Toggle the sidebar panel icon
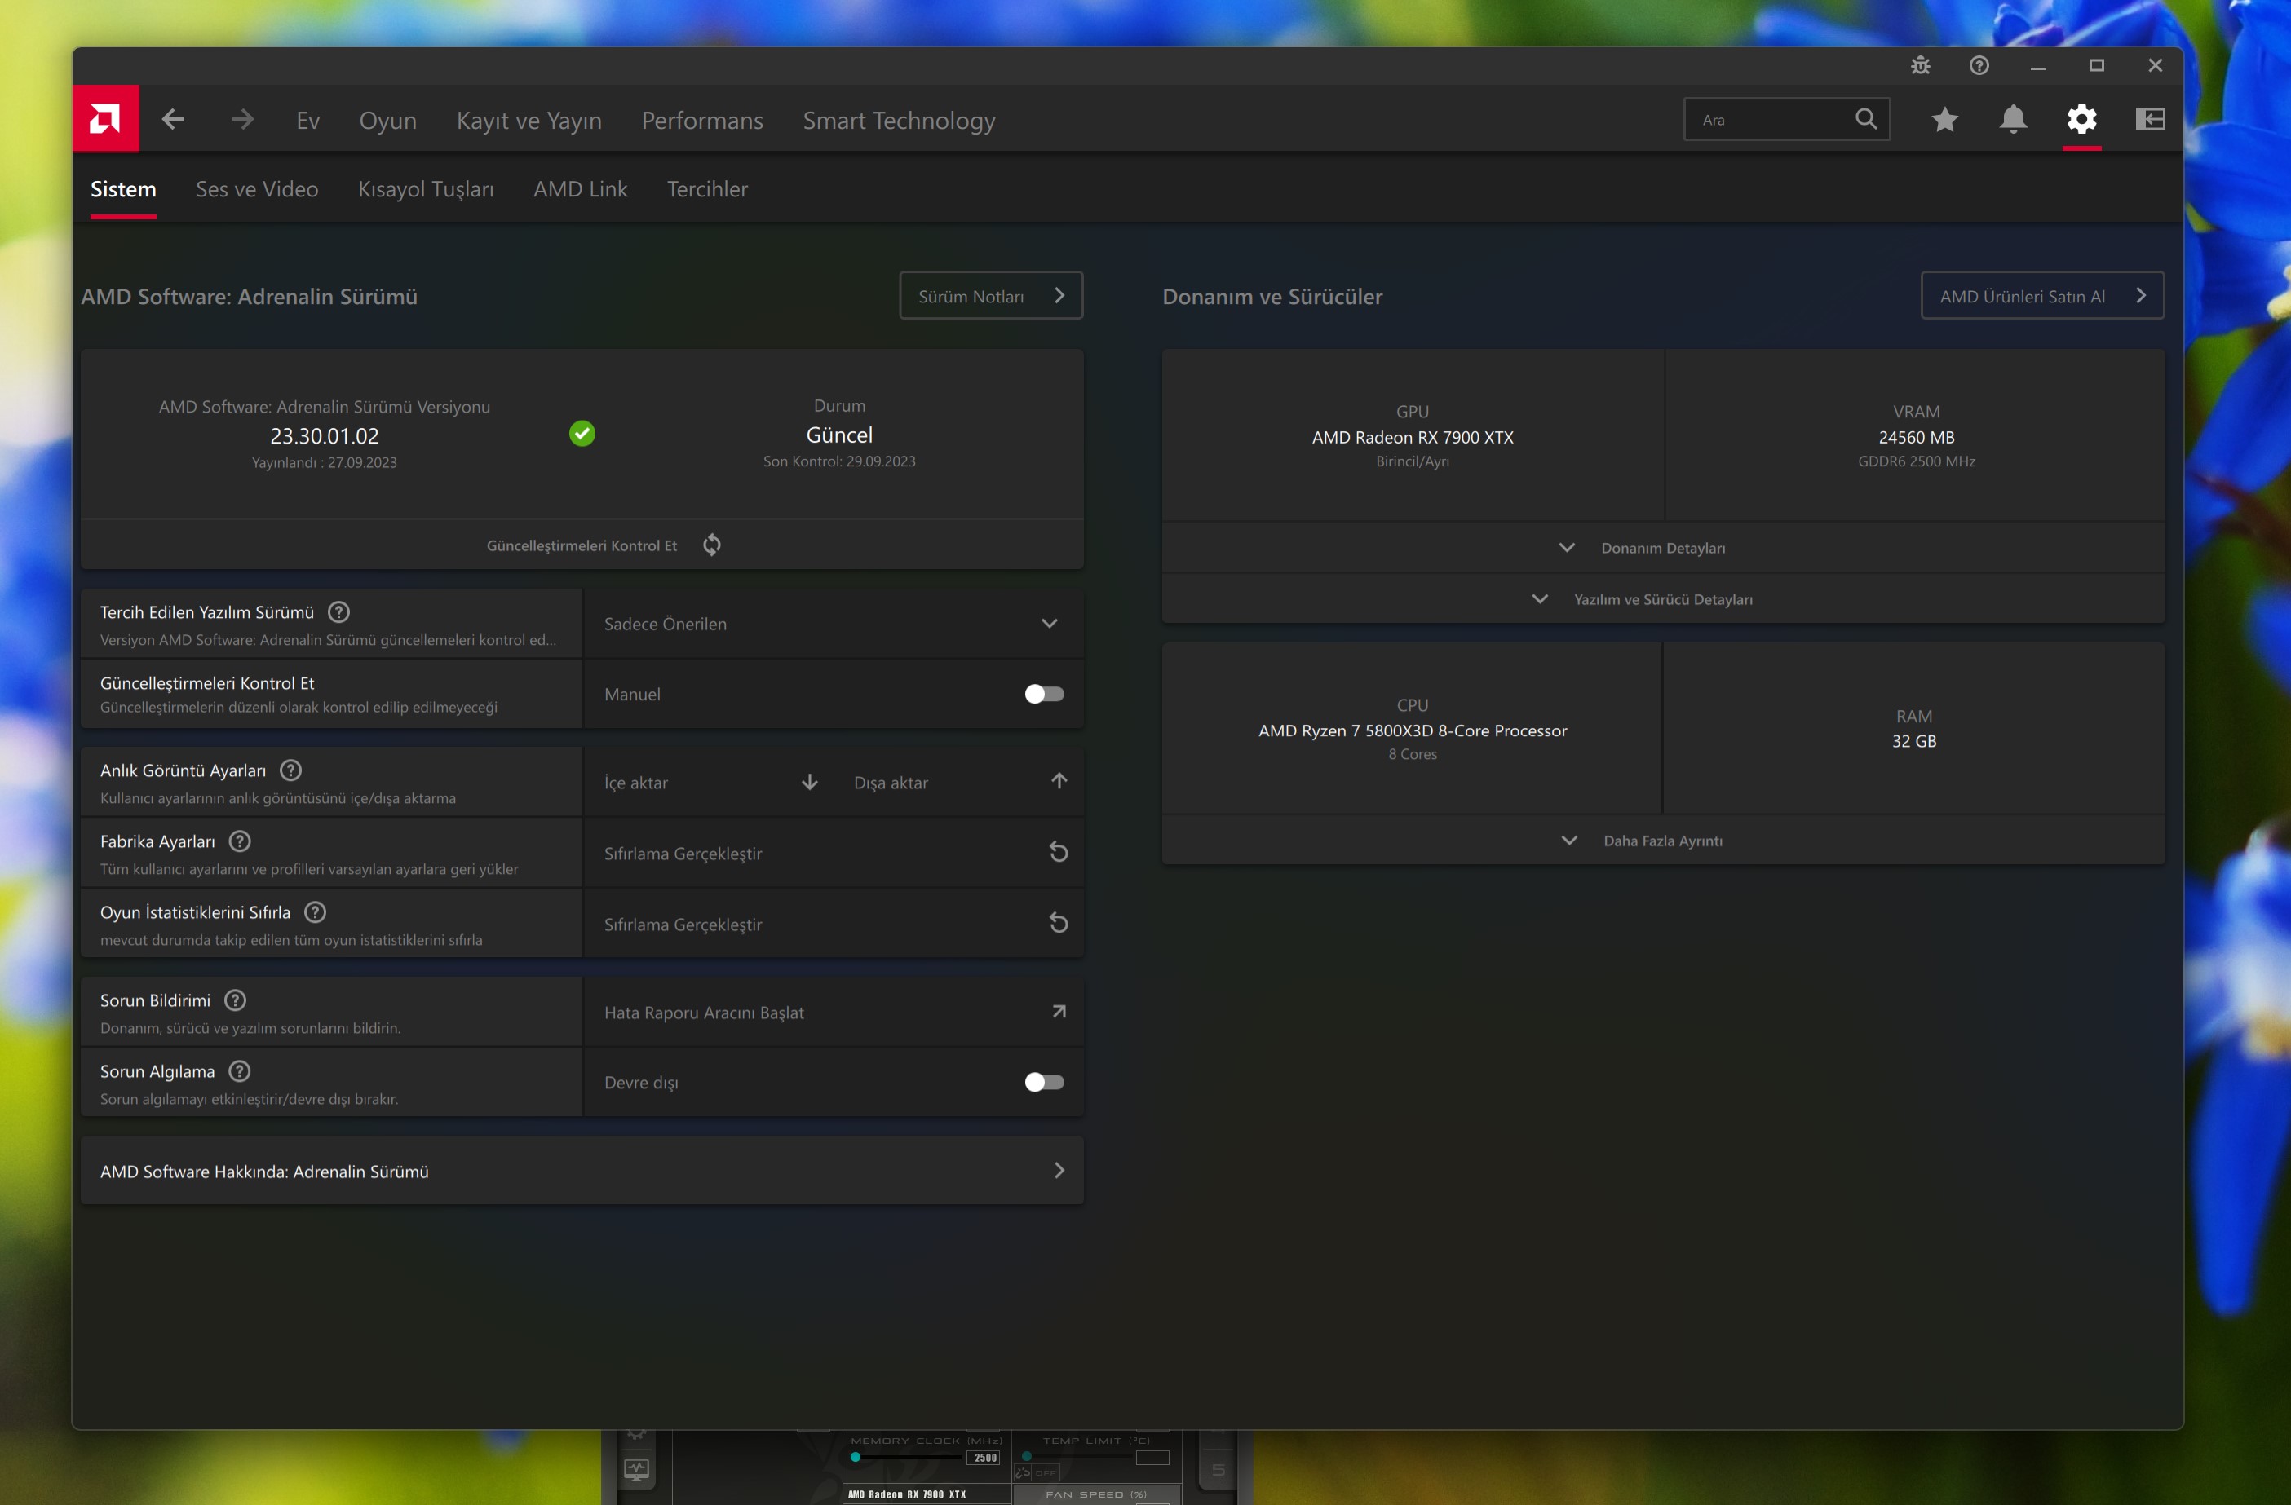The height and width of the screenshot is (1505, 2291). 2150,119
